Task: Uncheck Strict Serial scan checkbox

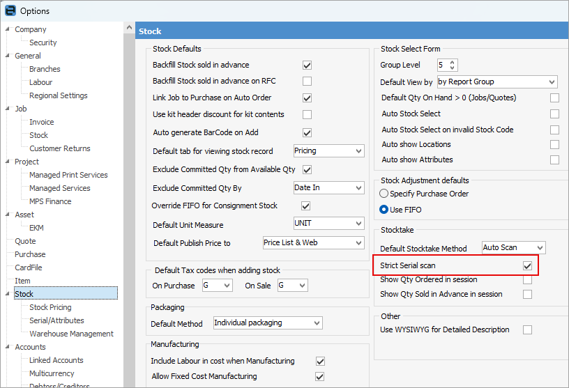Action: click(x=527, y=266)
